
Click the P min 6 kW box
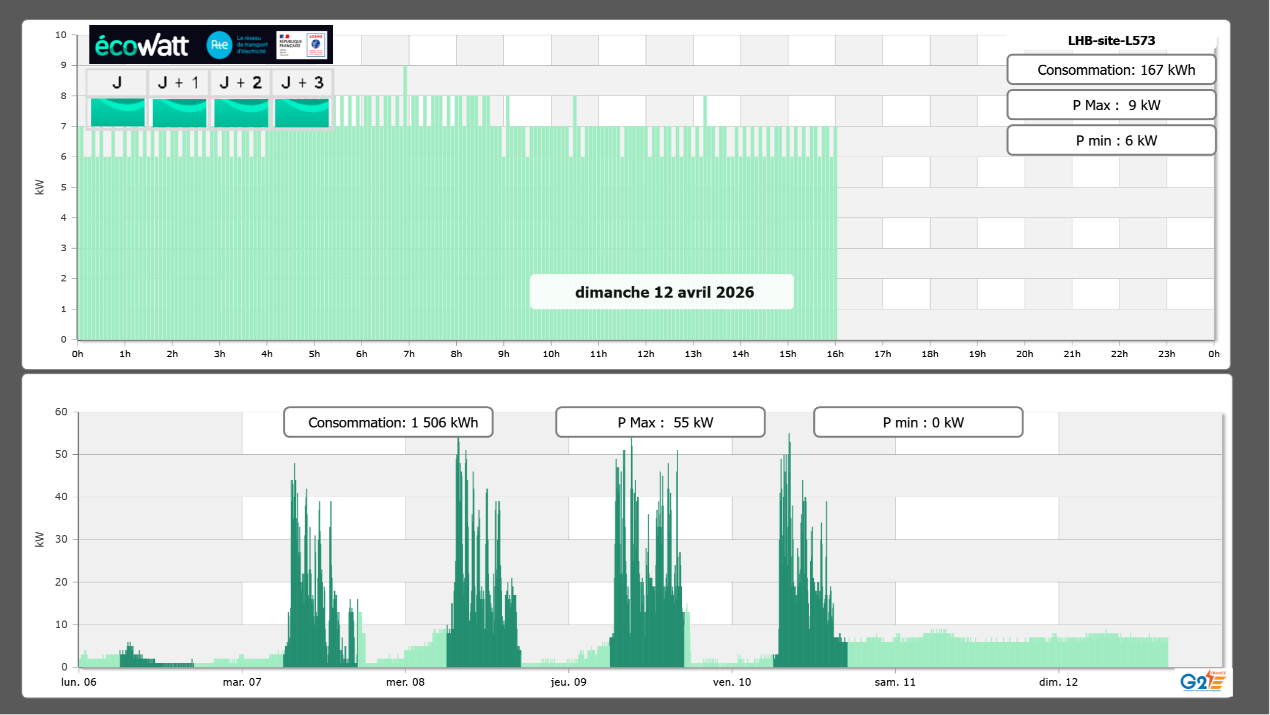click(x=1111, y=140)
